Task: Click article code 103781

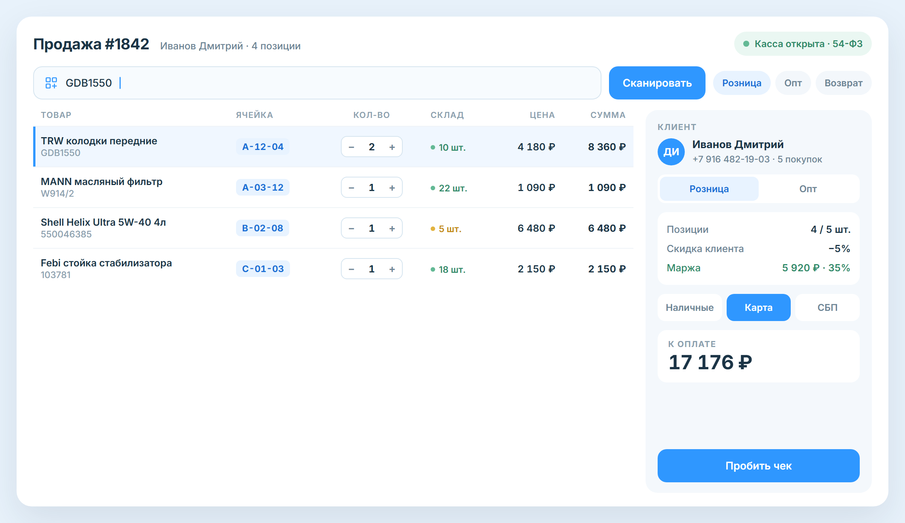Action: [55, 275]
